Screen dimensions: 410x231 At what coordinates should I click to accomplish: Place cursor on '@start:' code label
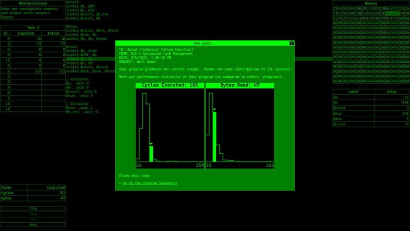[x=73, y=2]
